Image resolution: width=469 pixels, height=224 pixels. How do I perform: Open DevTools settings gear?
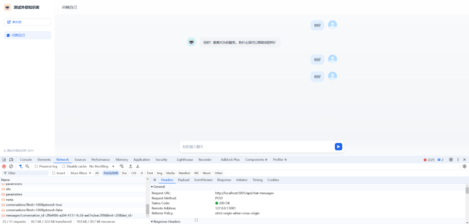pos(451,159)
